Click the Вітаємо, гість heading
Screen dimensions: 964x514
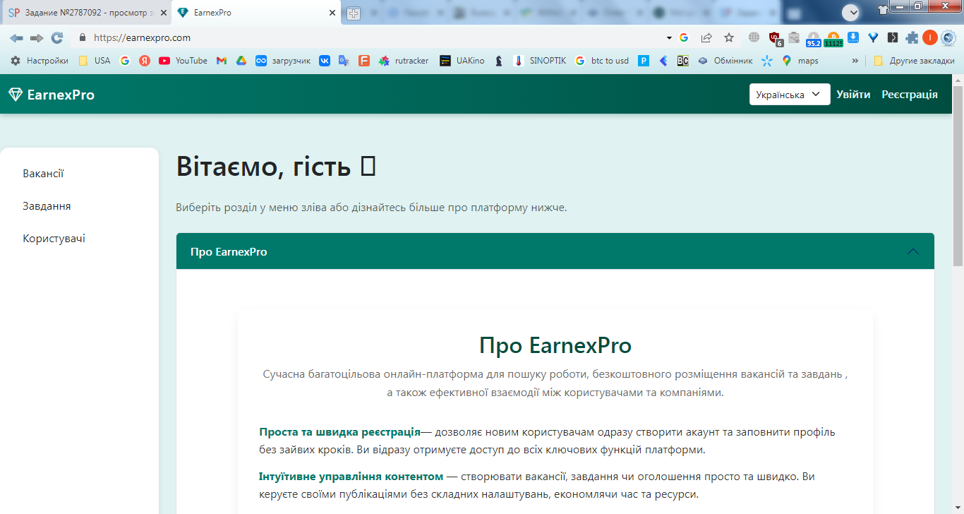pos(275,167)
